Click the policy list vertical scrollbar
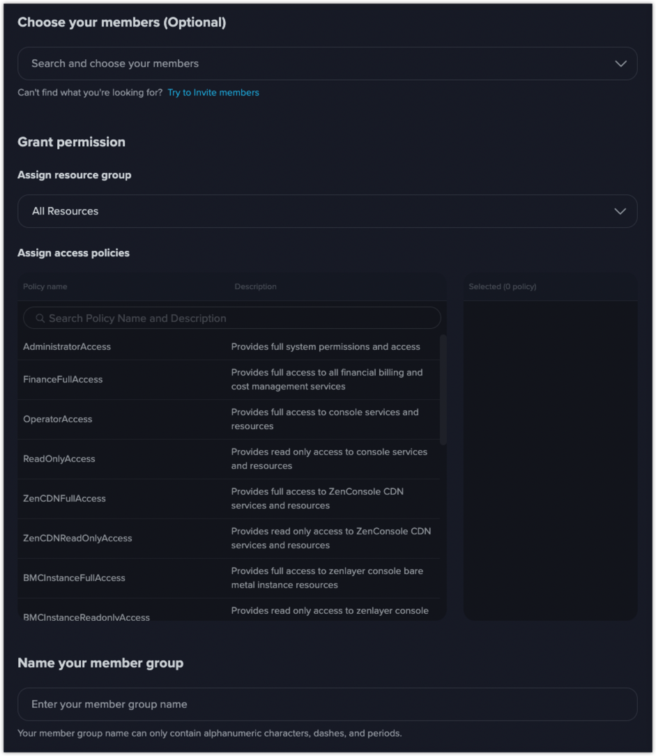This screenshot has width=656, height=756. pos(443,389)
